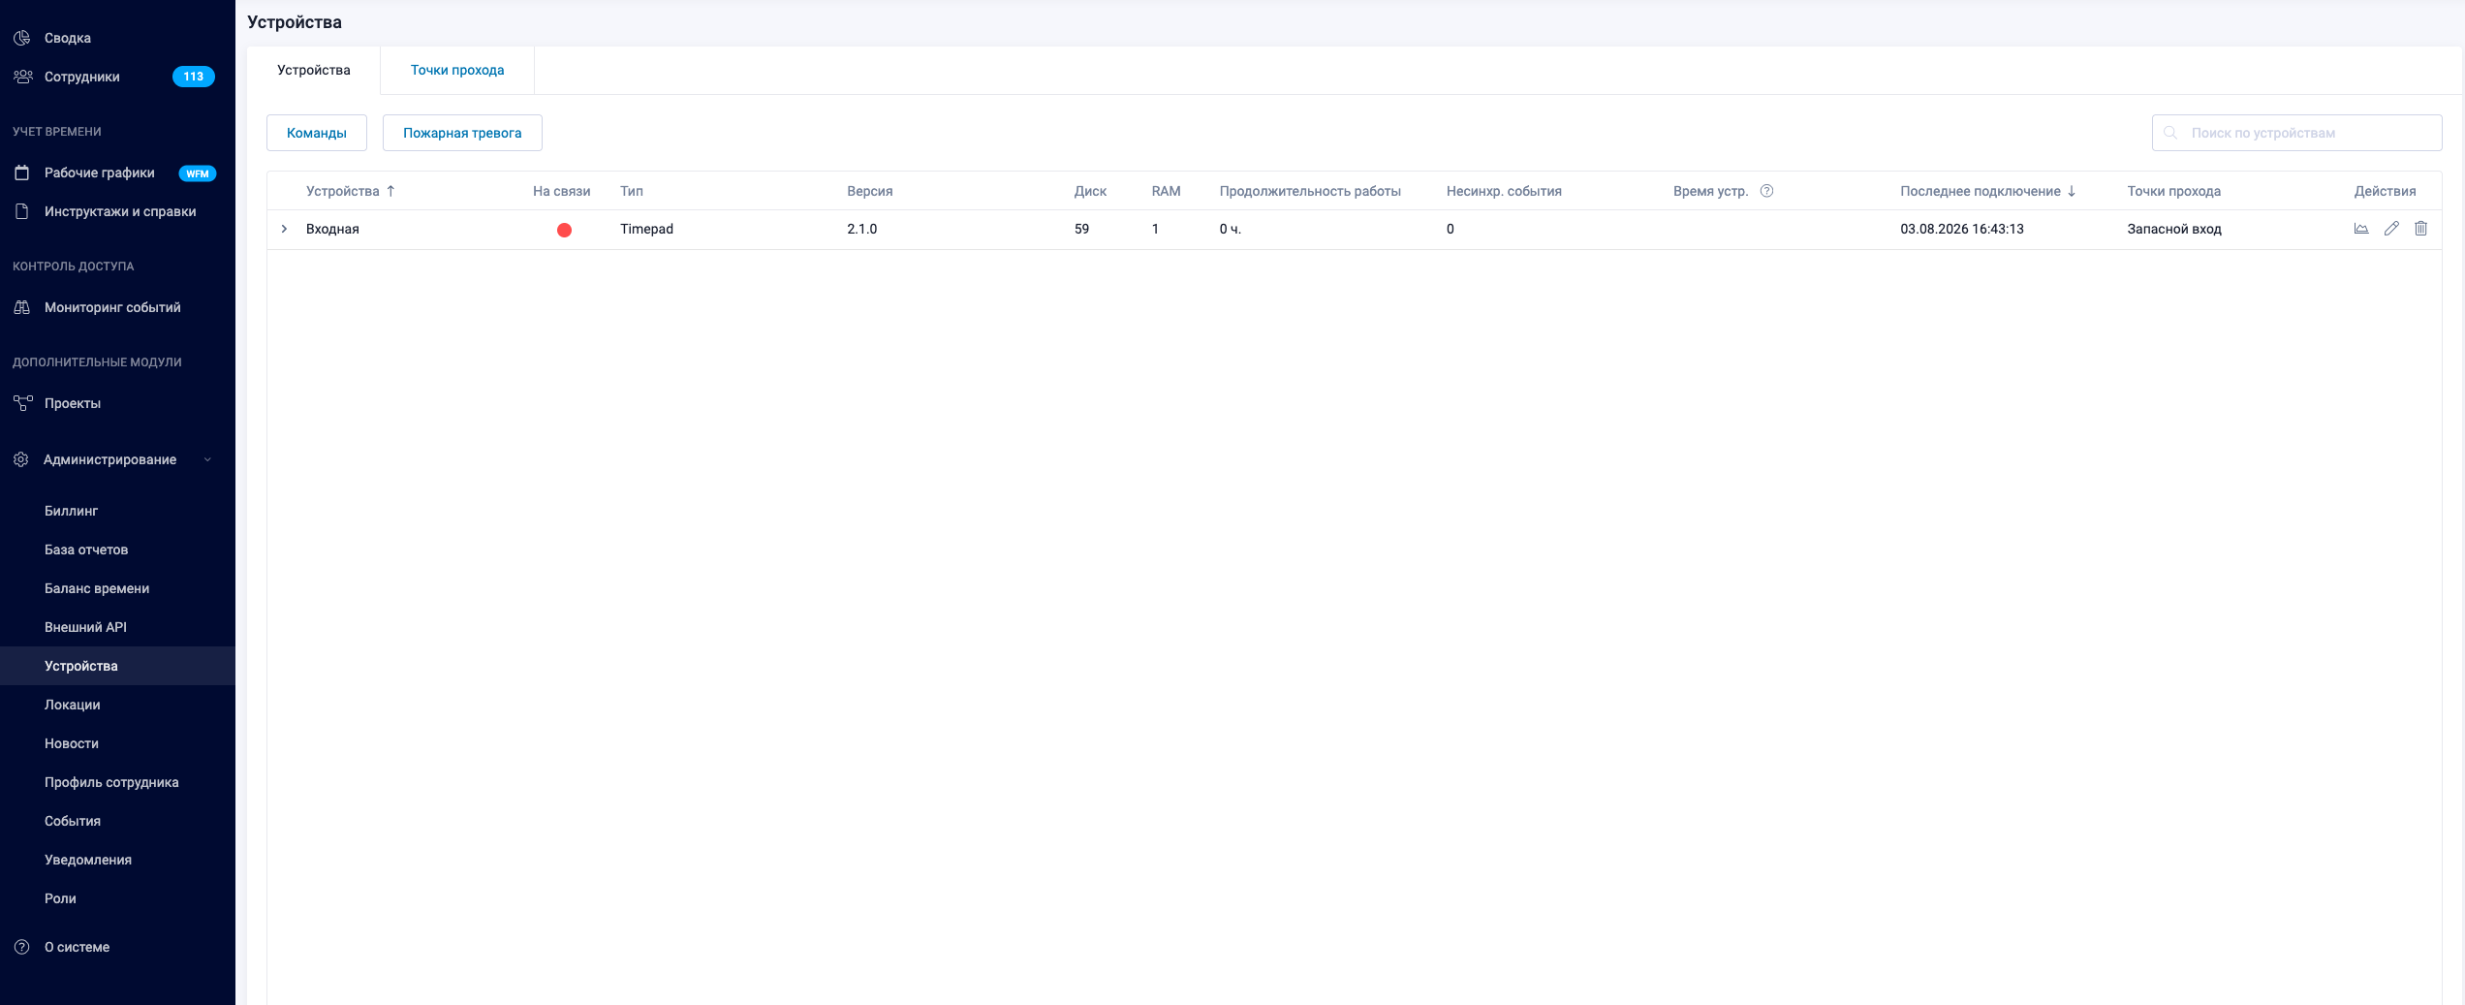Click the WFM badge
Viewport: 2465px width, 1005px height.
coord(198,173)
